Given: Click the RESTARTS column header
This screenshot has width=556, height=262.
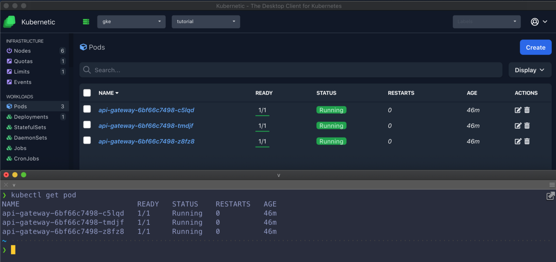Looking at the screenshot, I should (x=401, y=93).
